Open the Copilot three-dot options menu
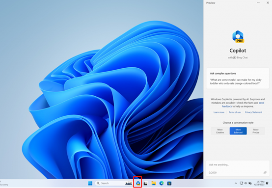Image resolution: width=272 pixels, height=188 pixels. point(258,3)
